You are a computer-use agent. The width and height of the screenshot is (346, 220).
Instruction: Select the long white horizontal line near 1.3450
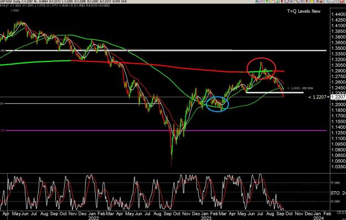(x=166, y=51)
